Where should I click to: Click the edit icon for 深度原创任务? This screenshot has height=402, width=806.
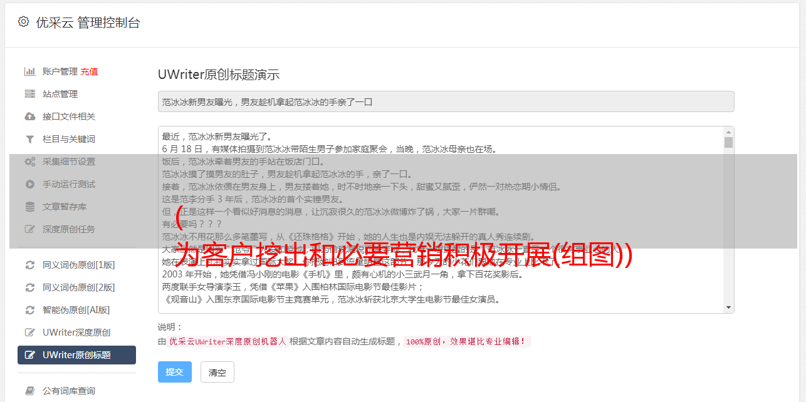pyautogui.click(x=29, y=229)
